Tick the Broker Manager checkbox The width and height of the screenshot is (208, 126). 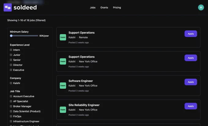click(11, 106)
